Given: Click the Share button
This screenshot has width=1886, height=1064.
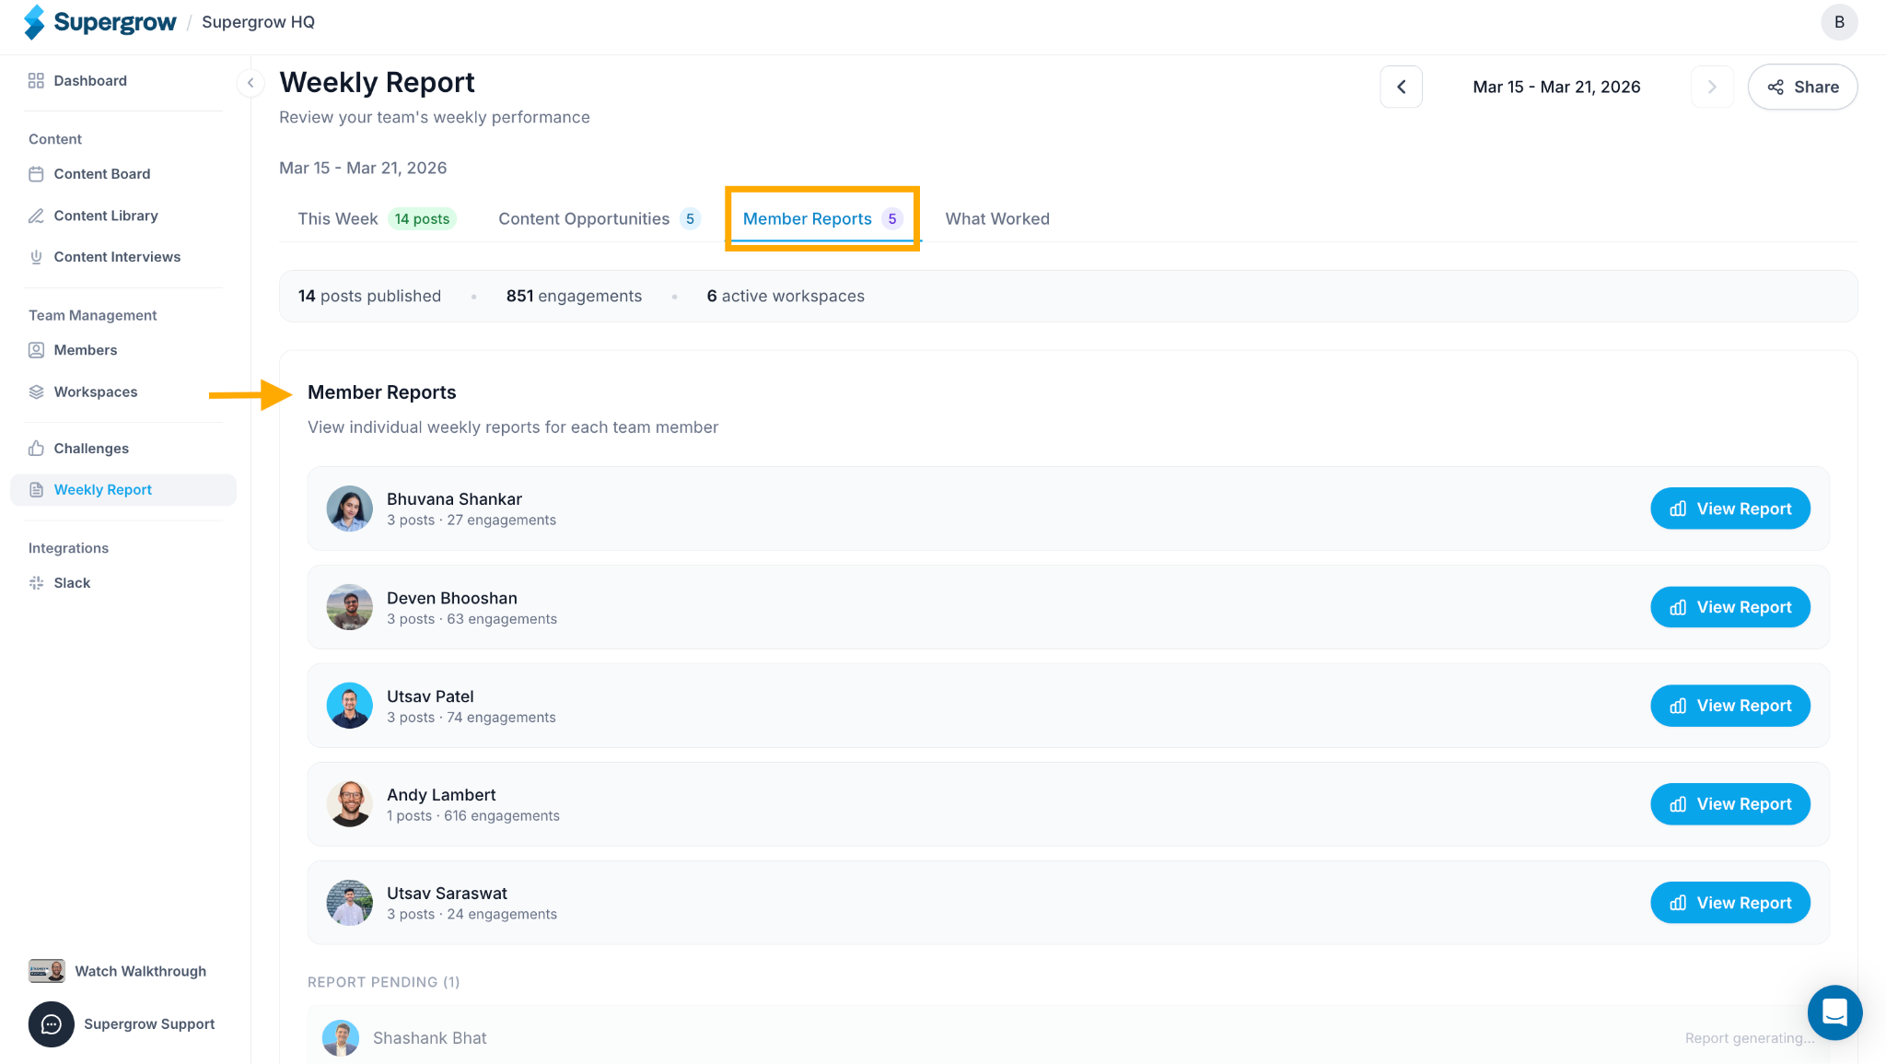Looking at the screenshot, I should (x=1802, y=87).
